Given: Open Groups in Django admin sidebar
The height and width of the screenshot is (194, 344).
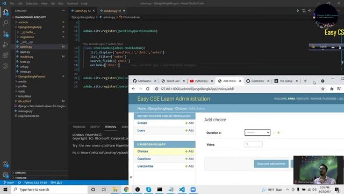Looking at the screenshot, I should (142, 123).
